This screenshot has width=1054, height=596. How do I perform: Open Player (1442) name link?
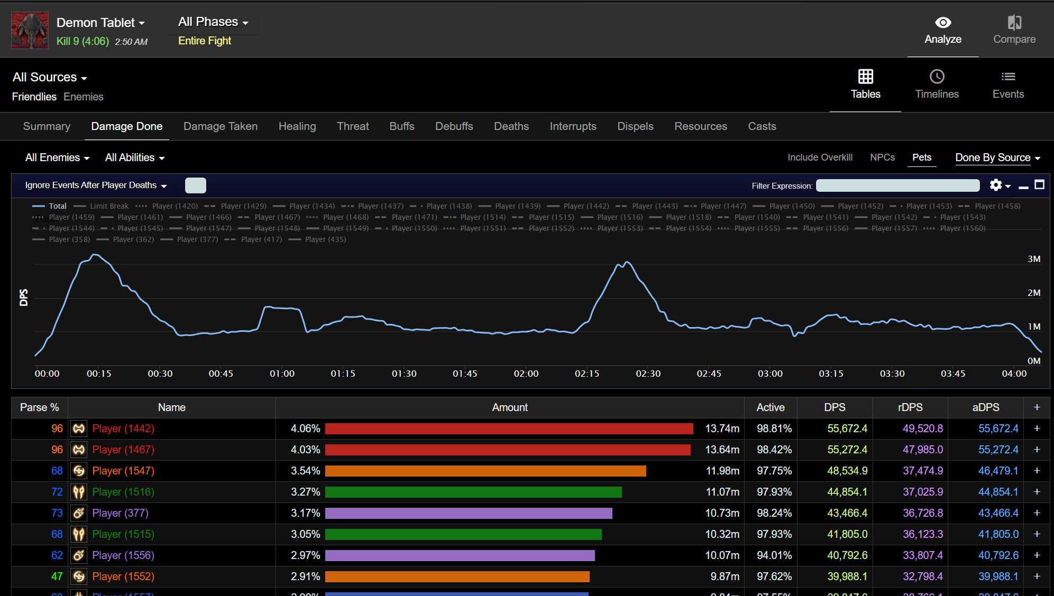(x=123, y=429)
